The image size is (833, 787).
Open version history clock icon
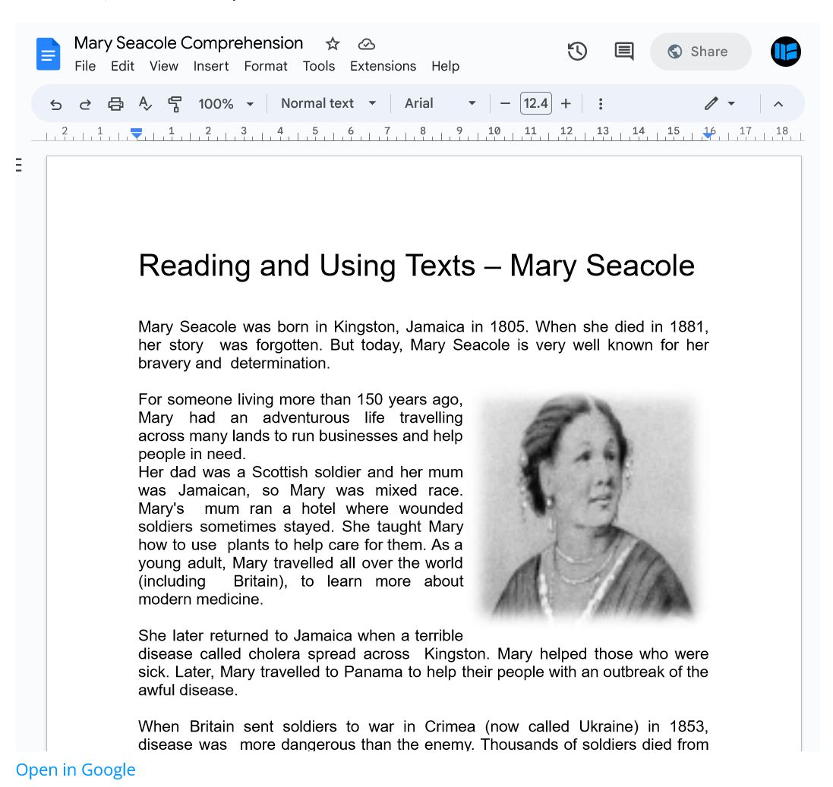[x=577, y=52]
